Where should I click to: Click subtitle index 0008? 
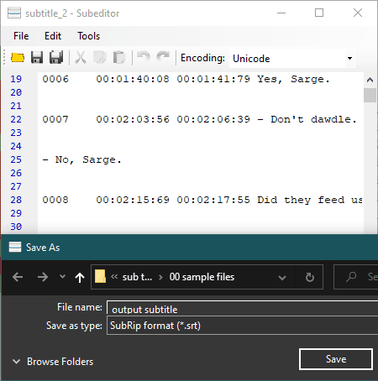[x=55, y=200]
